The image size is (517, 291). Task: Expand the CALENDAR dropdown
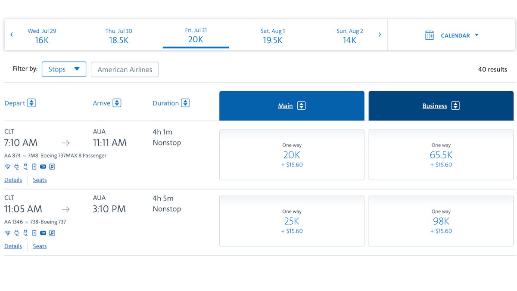[x=477, y=36]
